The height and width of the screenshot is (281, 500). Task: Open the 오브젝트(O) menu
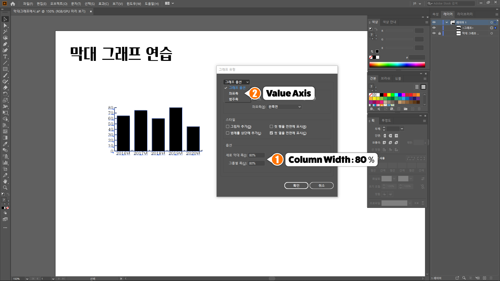click(x=59, y=4)
